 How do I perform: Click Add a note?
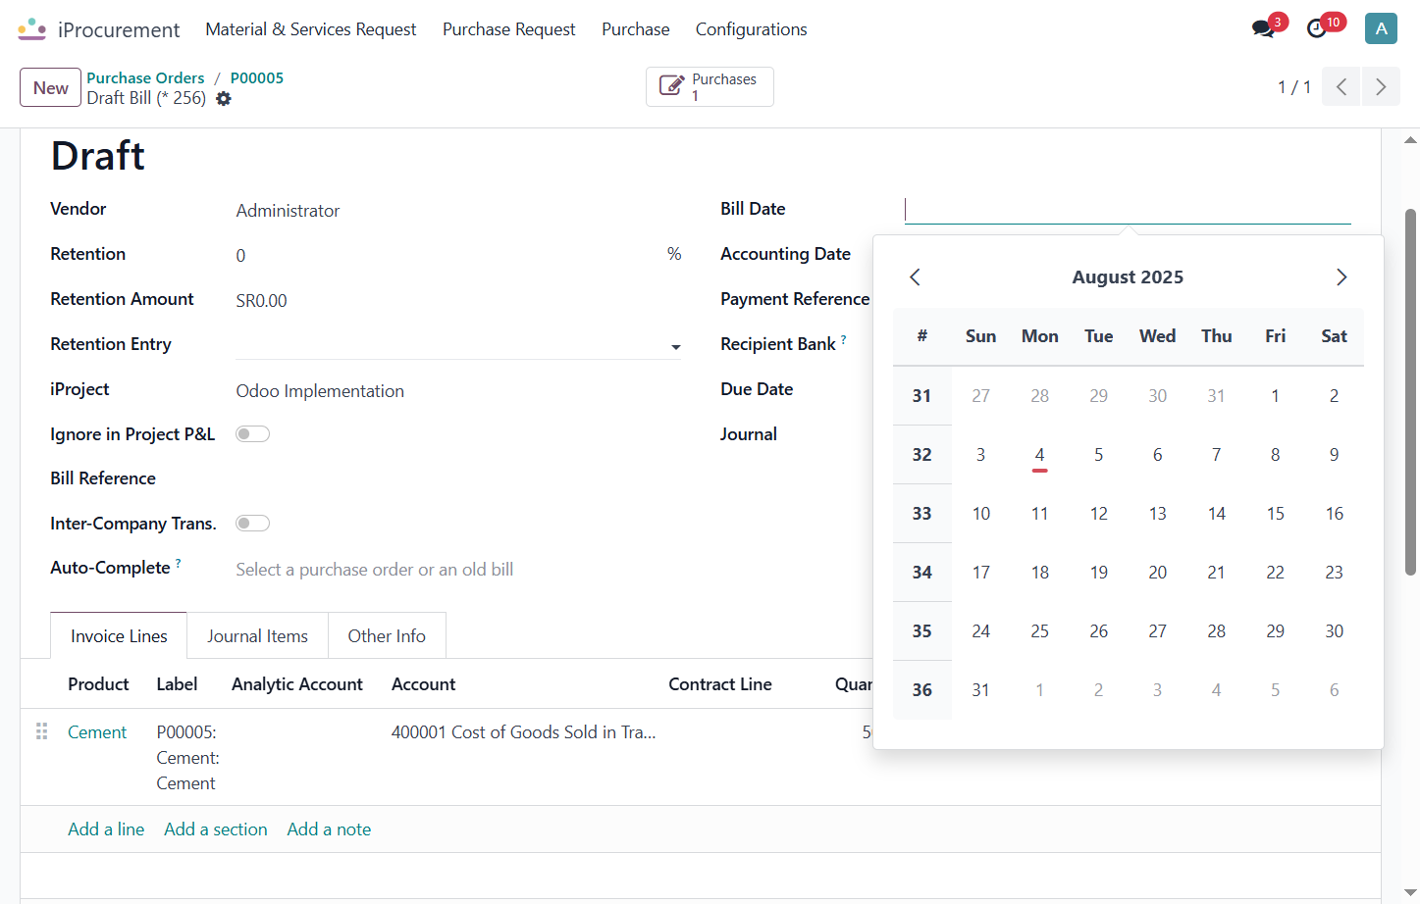coord(329,829)
